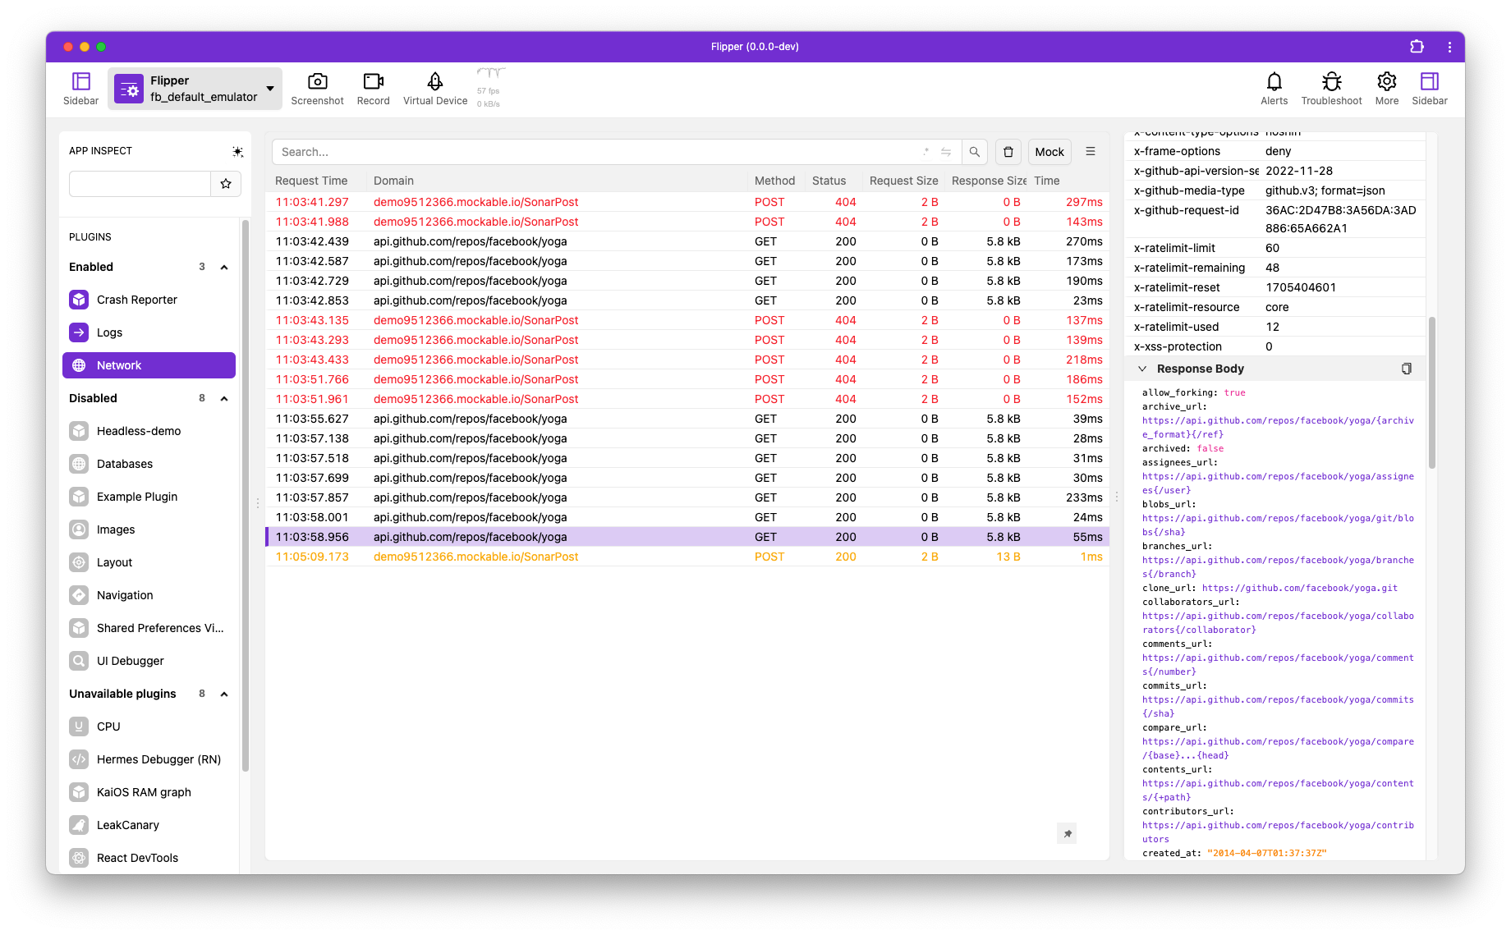This screenshot has width=1511, height=935.
Task: Click the x-github-api-version value 2022-11-28
Action: 1299,171
